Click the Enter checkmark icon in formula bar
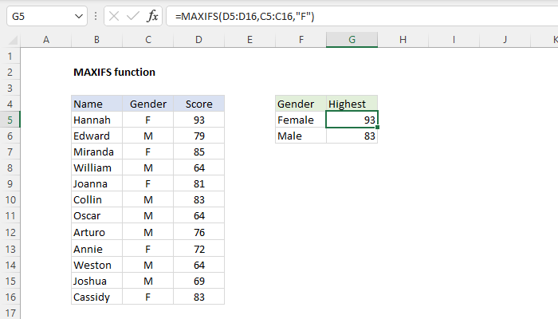The width and height of the screenshot is (558, 319). click(133, 16)
